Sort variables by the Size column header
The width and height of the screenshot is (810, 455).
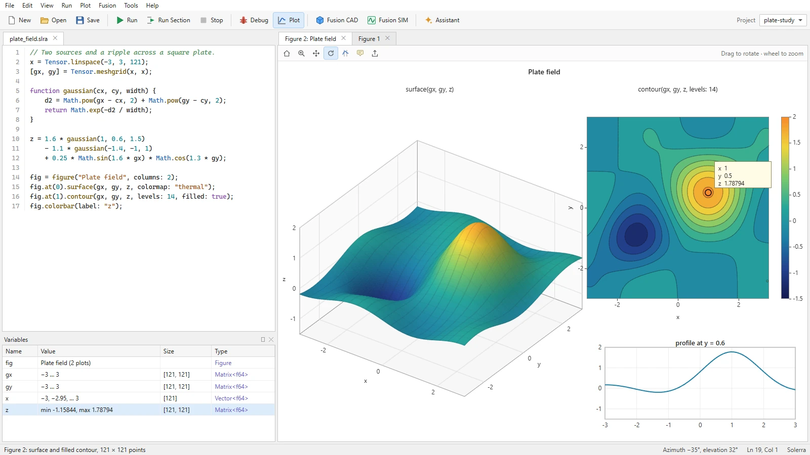pos(186,351)
